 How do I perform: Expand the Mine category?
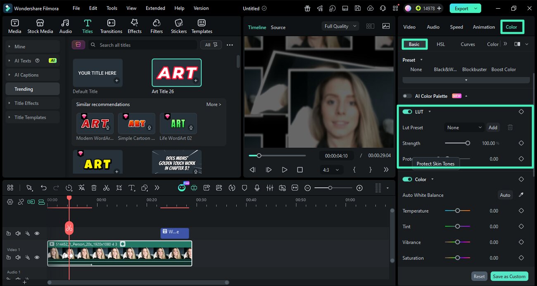(x=33, y=47)
